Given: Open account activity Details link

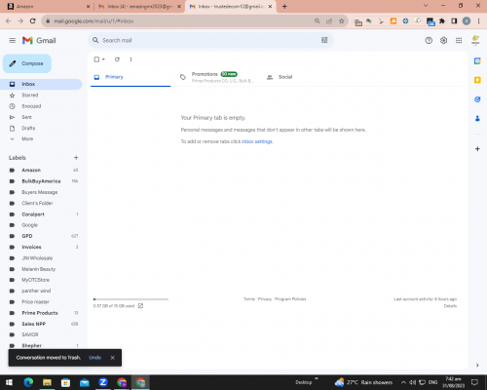Looking at the screenshot, I should 450,306.
